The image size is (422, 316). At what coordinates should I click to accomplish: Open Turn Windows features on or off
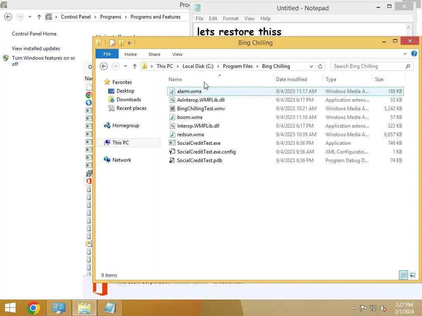pos(44,61)
